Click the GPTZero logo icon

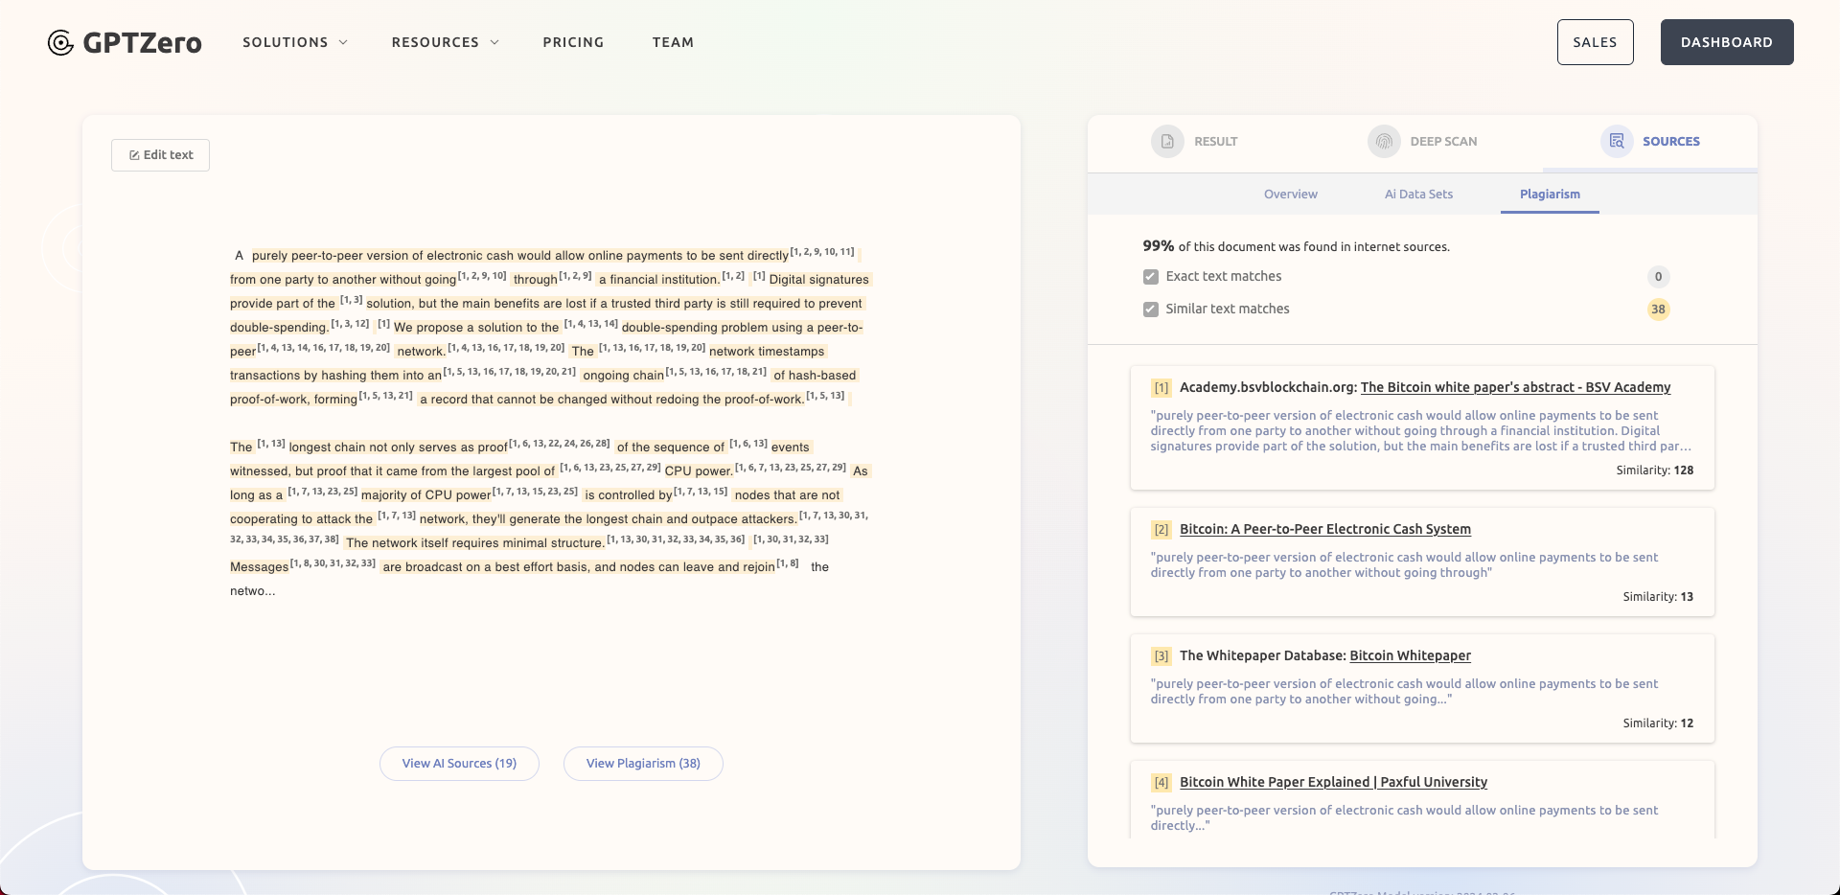click(x=60, y=43)
